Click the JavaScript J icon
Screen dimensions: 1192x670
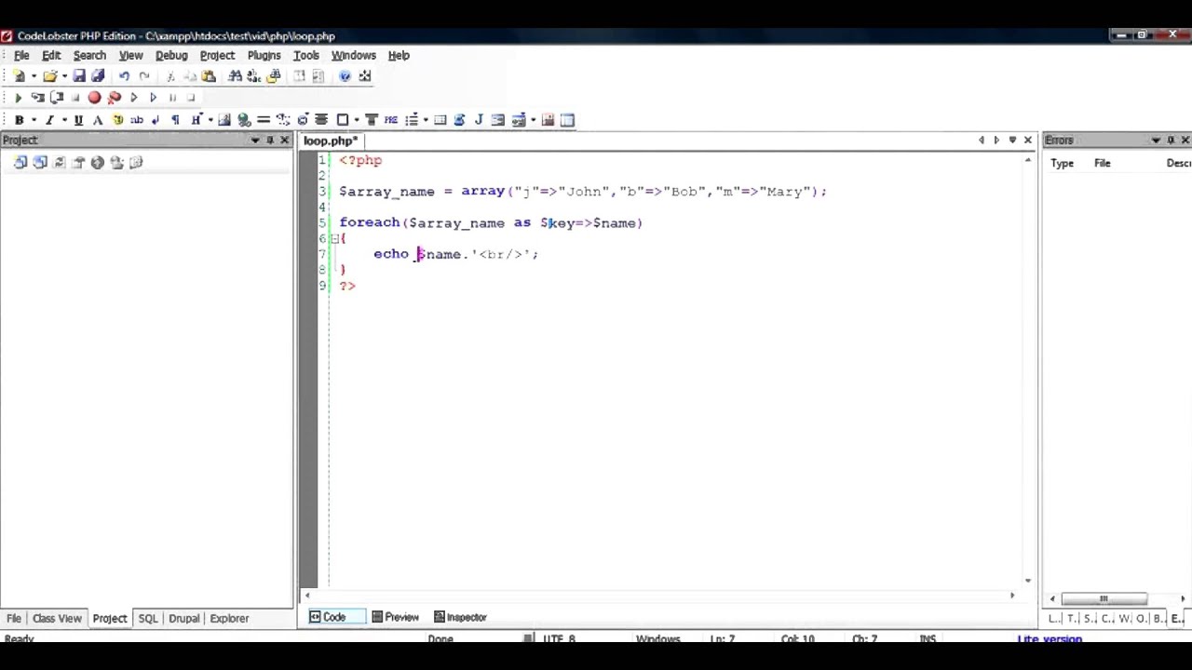(x=479, y=120)
